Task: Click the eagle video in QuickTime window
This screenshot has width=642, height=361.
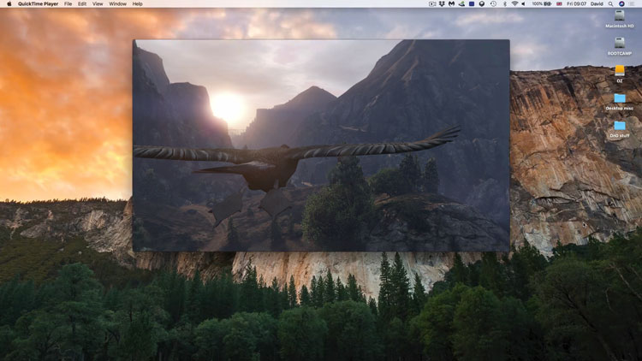Action: 321,145
